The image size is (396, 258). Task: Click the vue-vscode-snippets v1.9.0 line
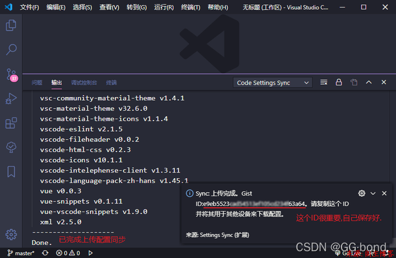tap(93, 212)
